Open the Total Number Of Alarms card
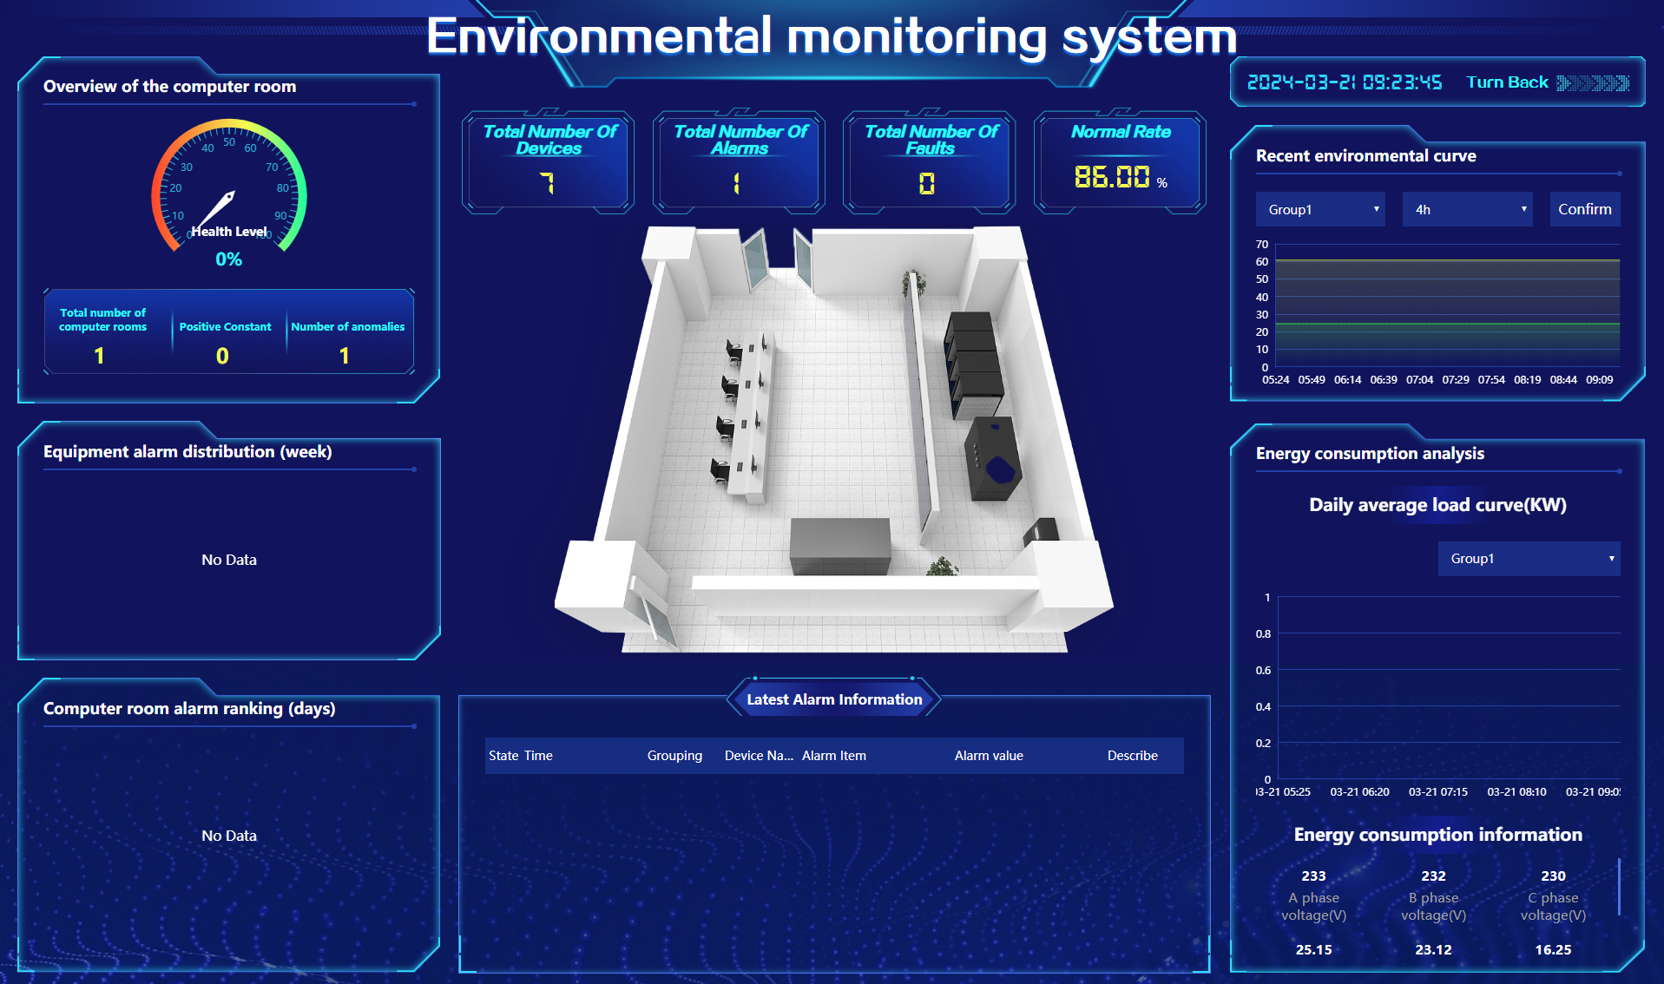Image resolution: width=1664 pixels, height=984 pixels. point(739,162)
